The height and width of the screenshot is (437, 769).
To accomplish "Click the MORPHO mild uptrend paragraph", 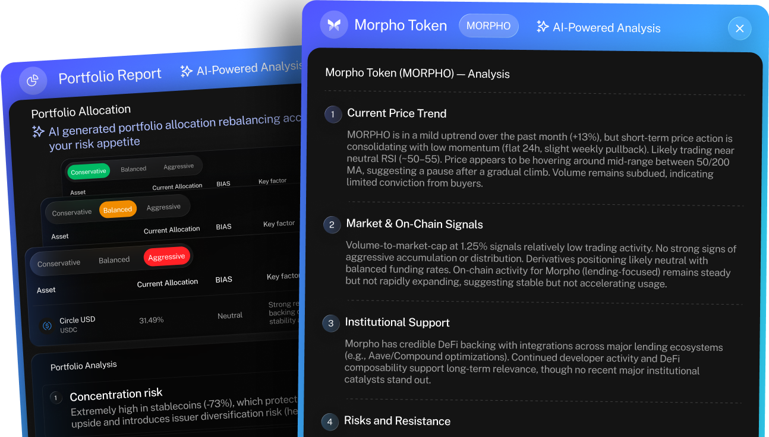I will (540, 160).
